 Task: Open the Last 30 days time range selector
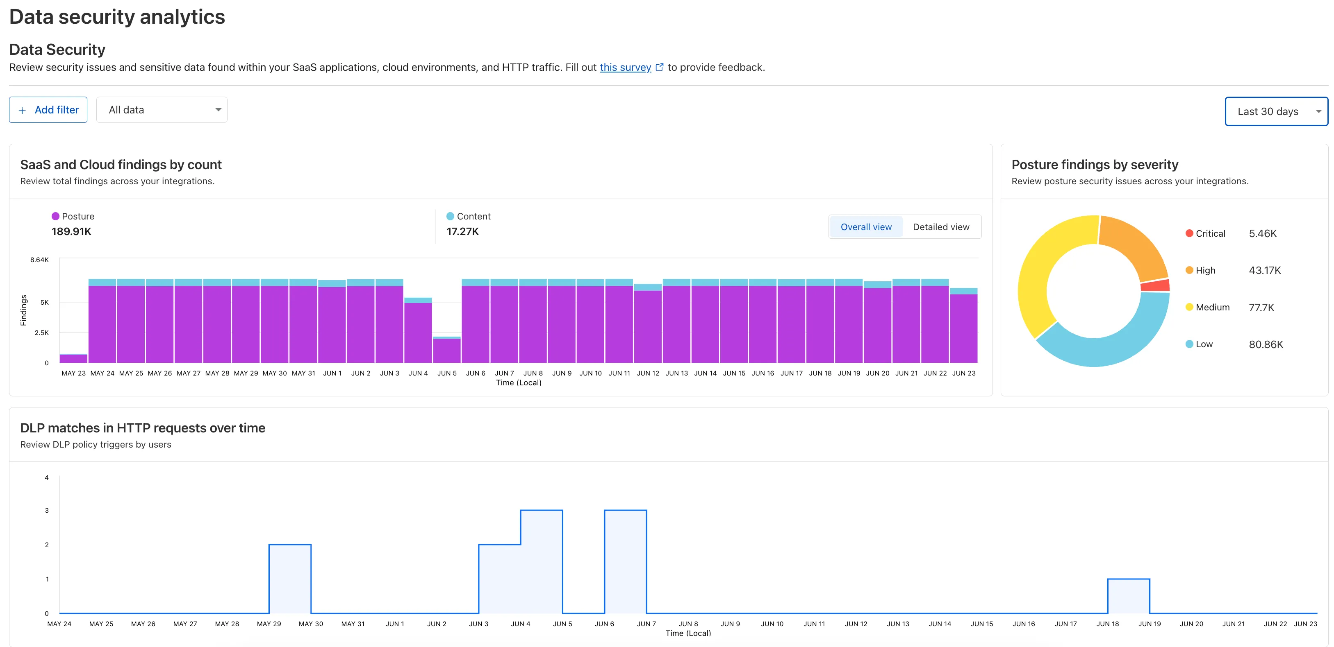click(1276, 111)
